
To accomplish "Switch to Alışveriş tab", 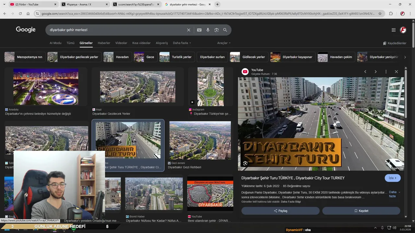I will pos(162,43).
